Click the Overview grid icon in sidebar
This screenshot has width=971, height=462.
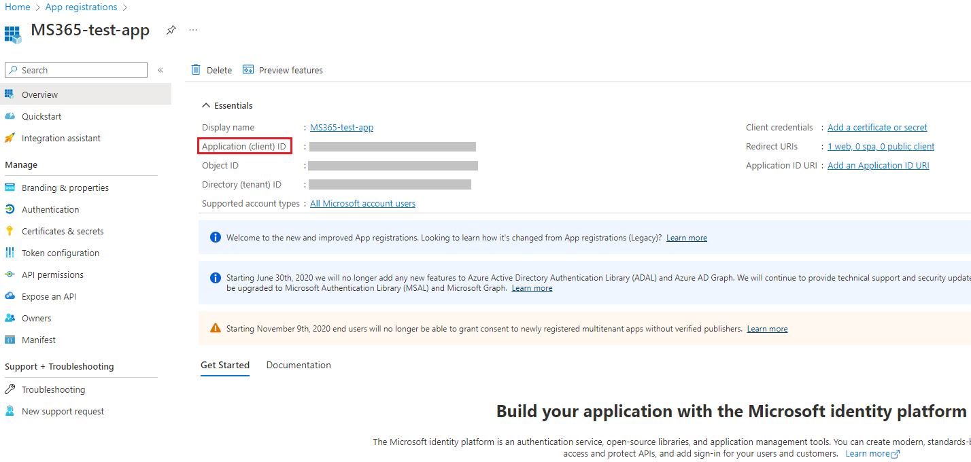10,94
